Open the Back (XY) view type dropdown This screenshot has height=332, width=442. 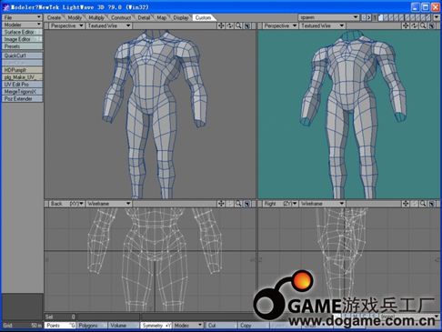coord(66,204)
